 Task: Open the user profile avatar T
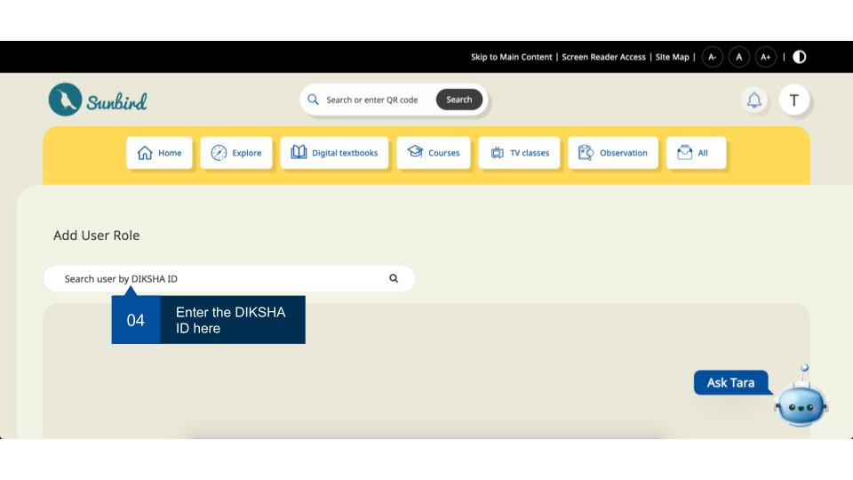[x=793, y=100]
